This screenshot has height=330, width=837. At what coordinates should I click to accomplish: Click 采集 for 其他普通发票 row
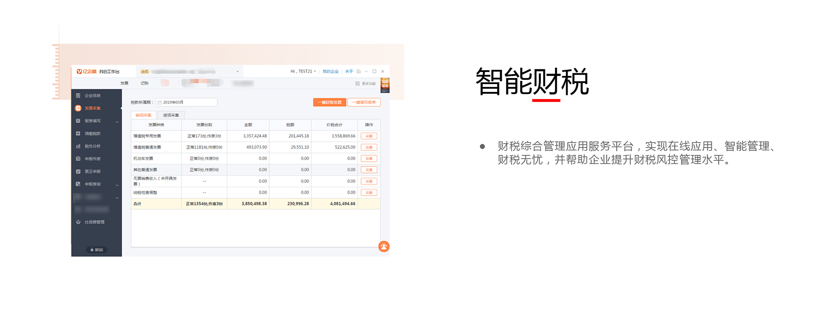point(369,170)
